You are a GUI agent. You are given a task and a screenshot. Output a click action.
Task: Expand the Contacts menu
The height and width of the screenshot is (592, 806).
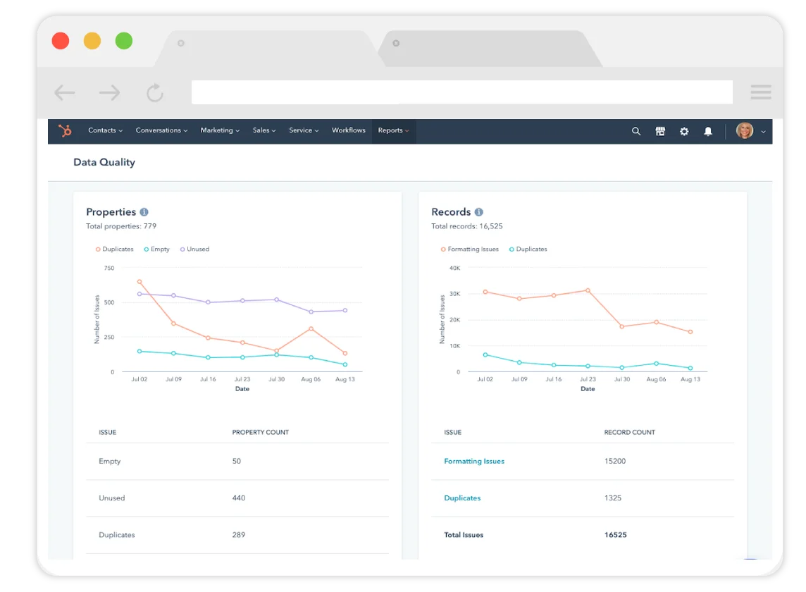106,130
